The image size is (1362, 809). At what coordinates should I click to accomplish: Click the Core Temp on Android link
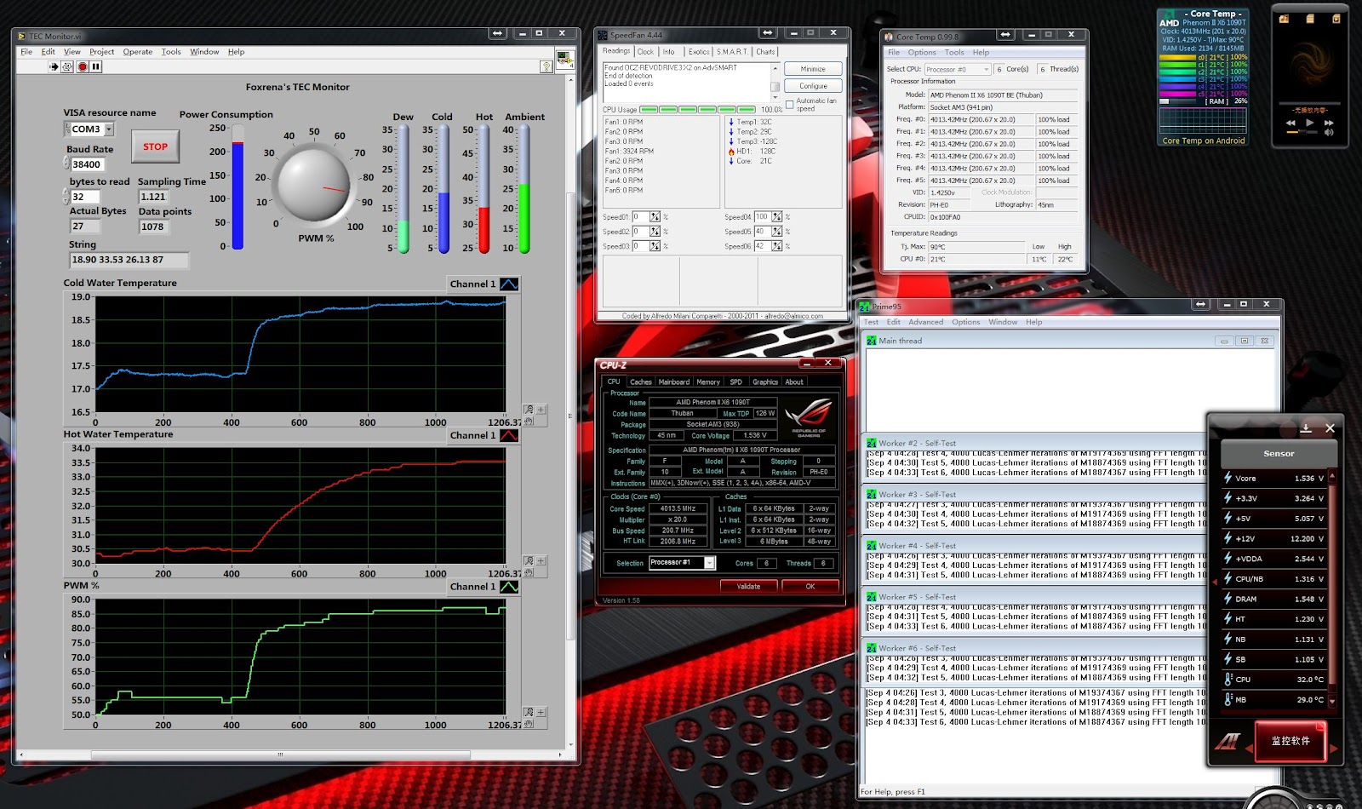coord(1204,141)
